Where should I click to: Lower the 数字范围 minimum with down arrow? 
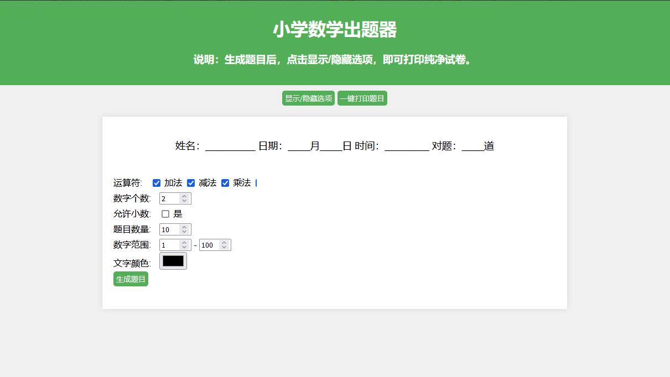coord(184,248)
